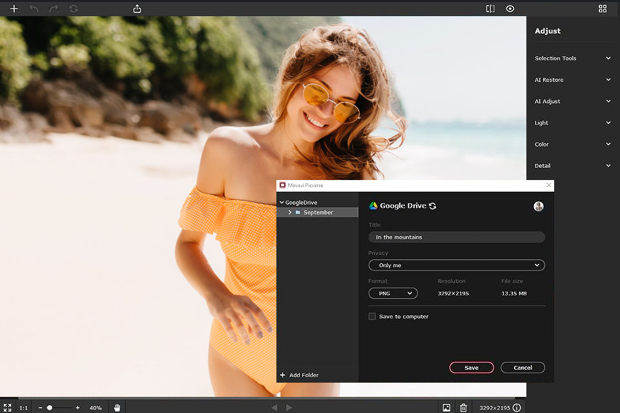Open the PNG format dropdown

coord(393,293)
